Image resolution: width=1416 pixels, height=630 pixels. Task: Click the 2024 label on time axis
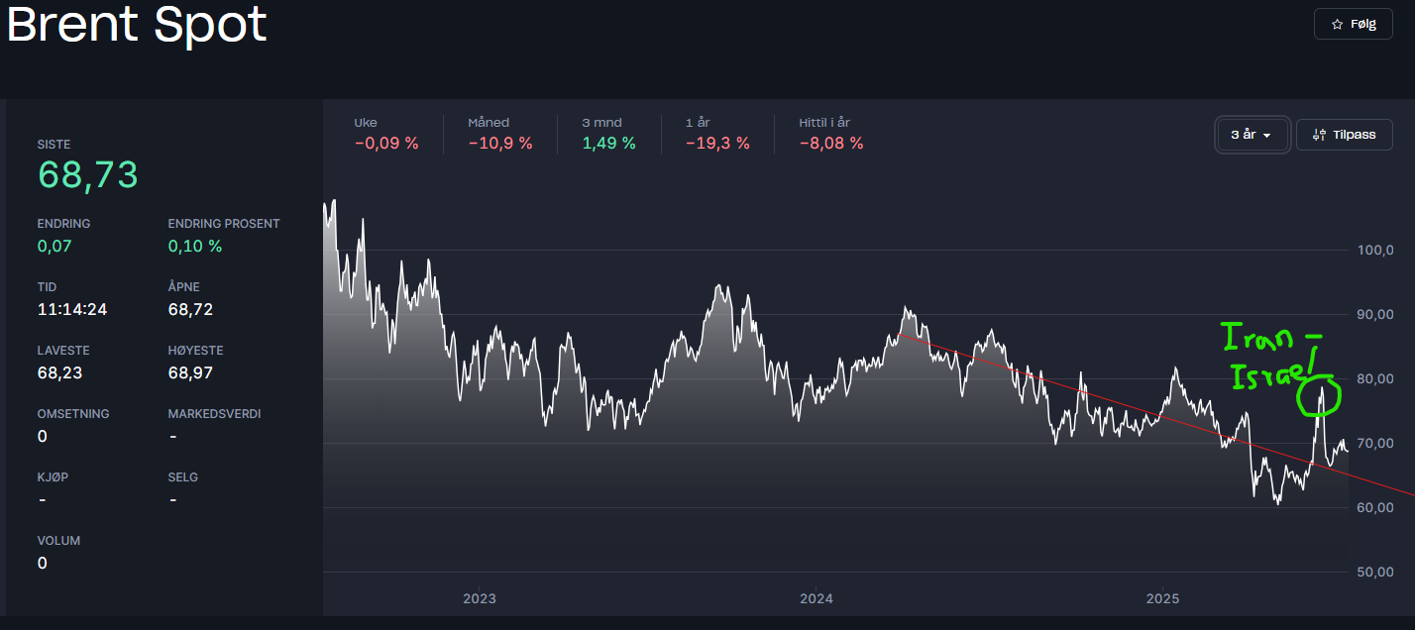pyautogui.click(x=817, y=598)
